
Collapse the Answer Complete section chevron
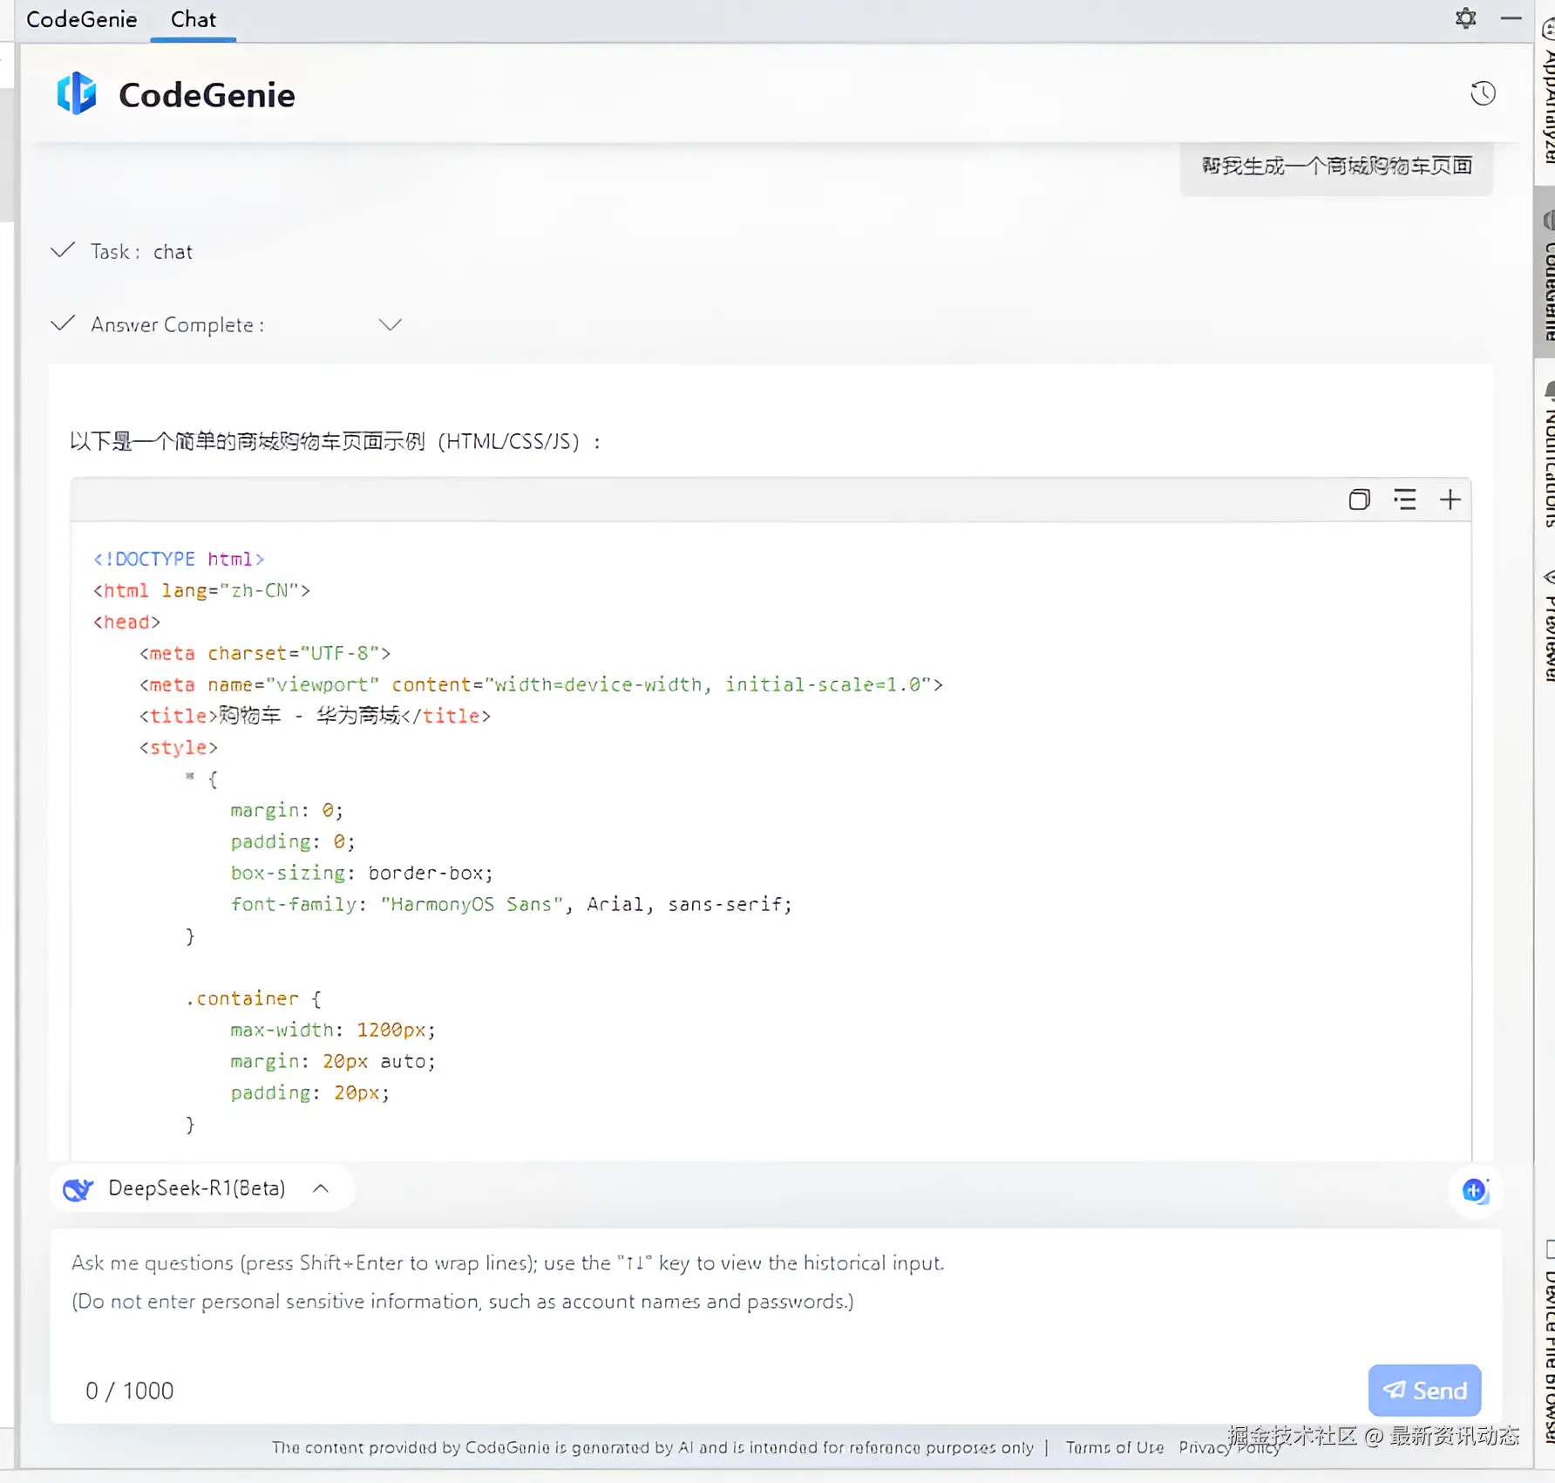(390, 324)
